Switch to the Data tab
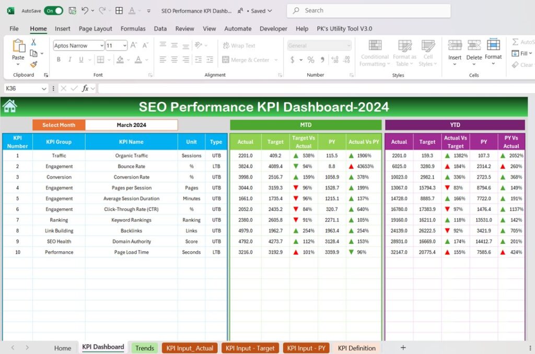Image resolution: width=535 pixels, height=354 pixels. click(160, 29)
